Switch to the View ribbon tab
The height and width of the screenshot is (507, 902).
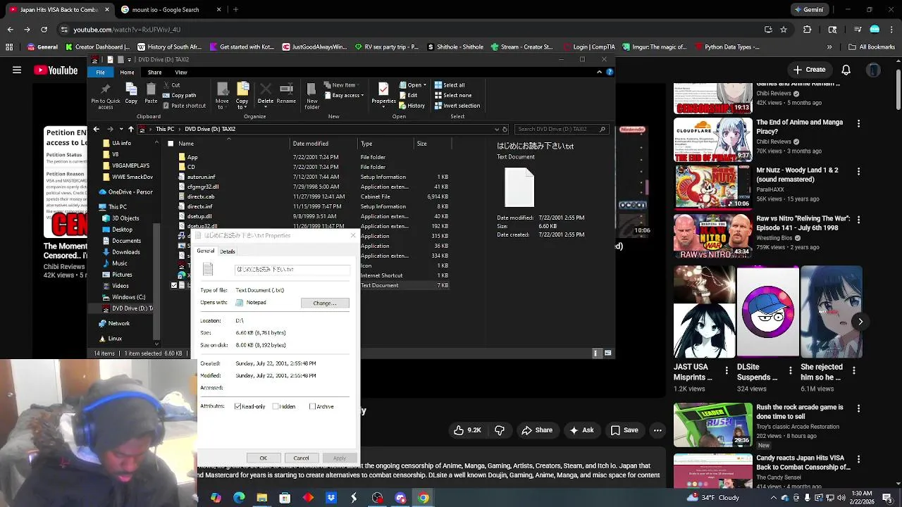[x=181, y=73]
